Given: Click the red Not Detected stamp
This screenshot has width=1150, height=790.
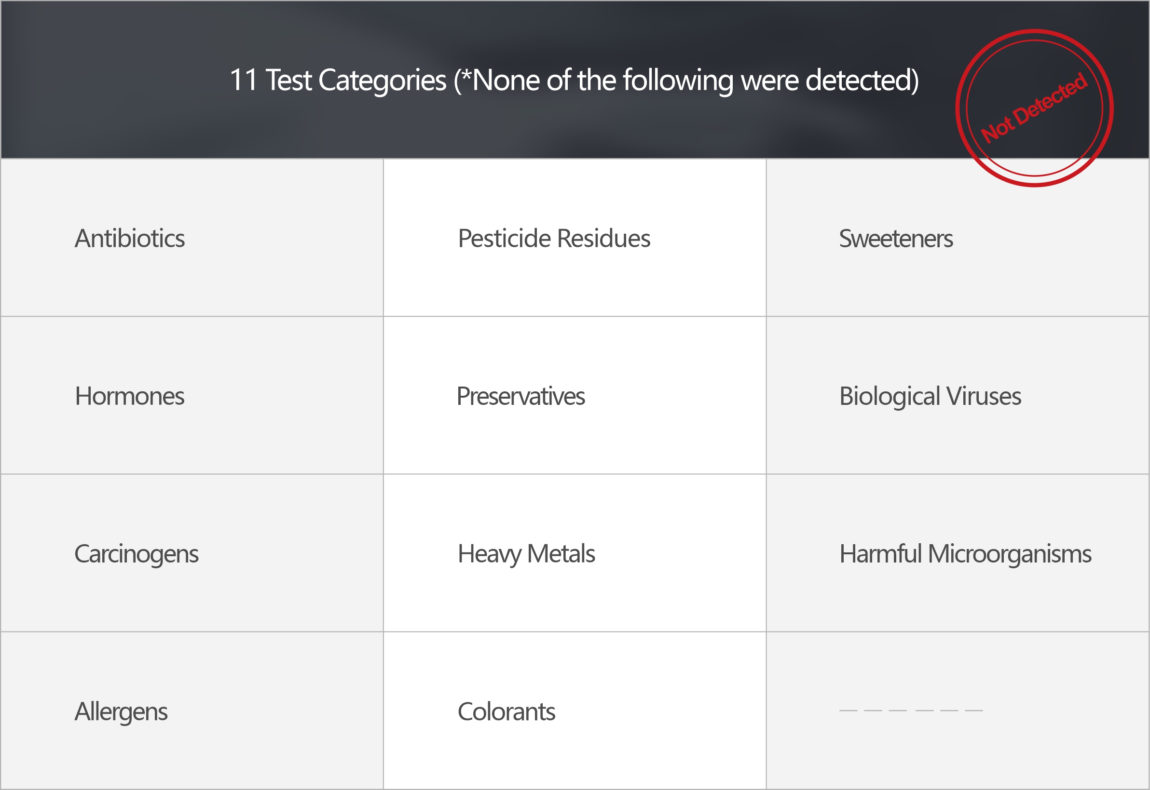Looking at the screenshot, I should (x=1034, y=108).
